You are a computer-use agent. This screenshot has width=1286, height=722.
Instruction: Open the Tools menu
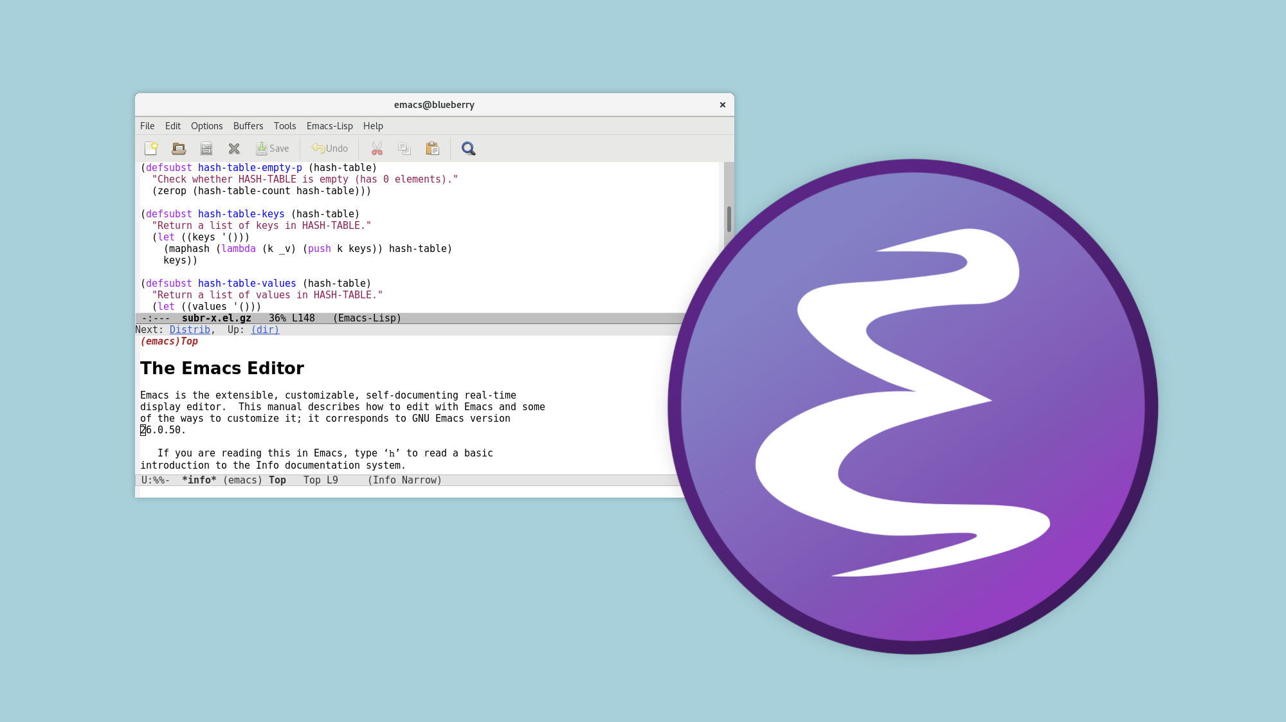pyautogui.click(x=285, y=126)
